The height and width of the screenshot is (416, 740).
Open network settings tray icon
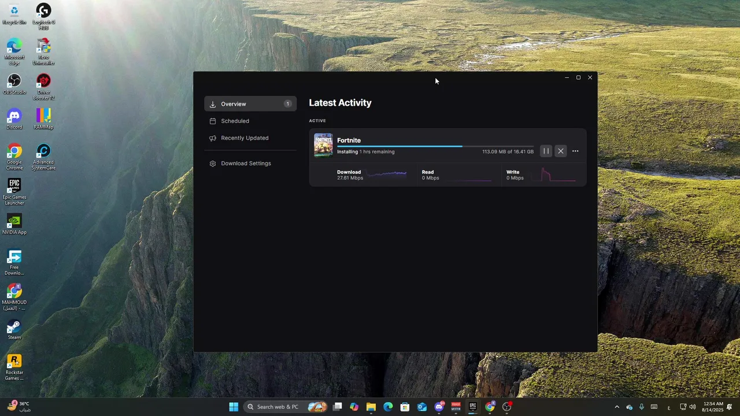click(x=683, y=407)
